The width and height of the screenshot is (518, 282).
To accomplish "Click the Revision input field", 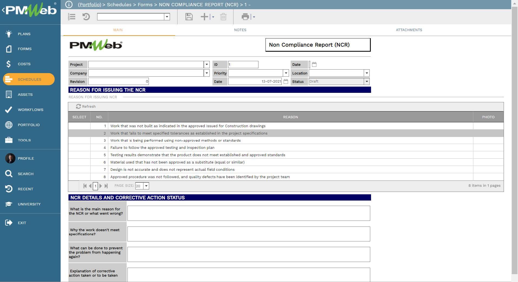I will tap(118, 81).
